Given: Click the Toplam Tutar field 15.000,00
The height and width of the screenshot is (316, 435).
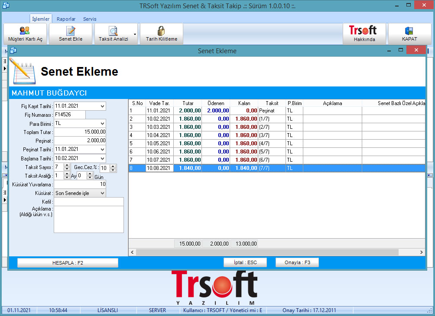Looking at the screenshot, I should (x=80, y=132).
